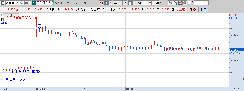Click the LC:3.21 indicator text

pos(234,15)
